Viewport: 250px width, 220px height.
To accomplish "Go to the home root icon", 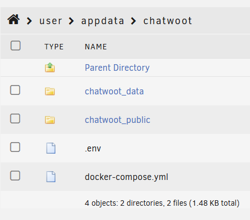I will pos(14,19).
